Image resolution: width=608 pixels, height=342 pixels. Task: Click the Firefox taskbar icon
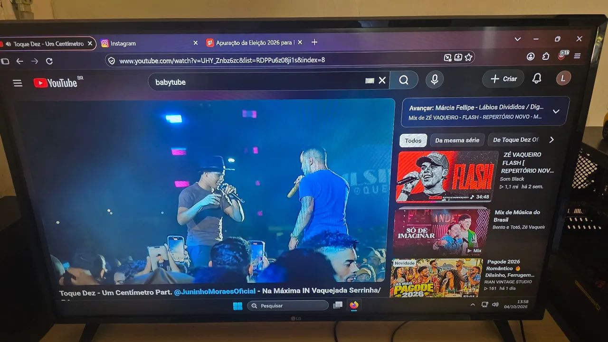coord(354,305)
